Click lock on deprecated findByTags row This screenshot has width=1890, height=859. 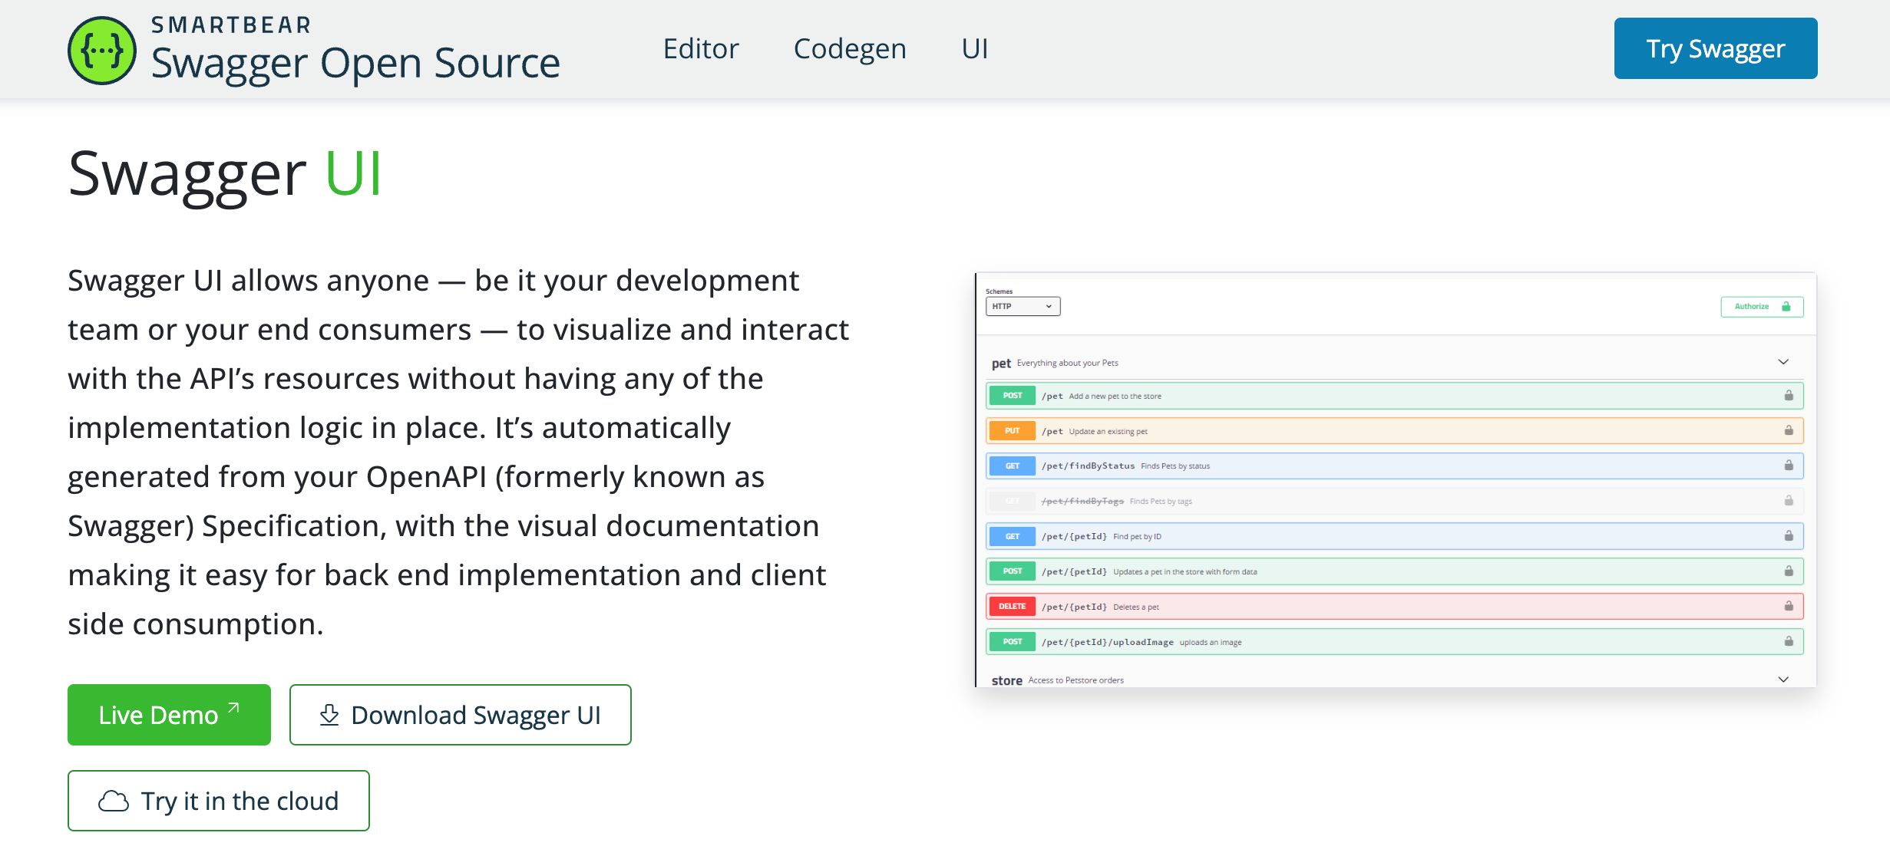coord(1789,501)
